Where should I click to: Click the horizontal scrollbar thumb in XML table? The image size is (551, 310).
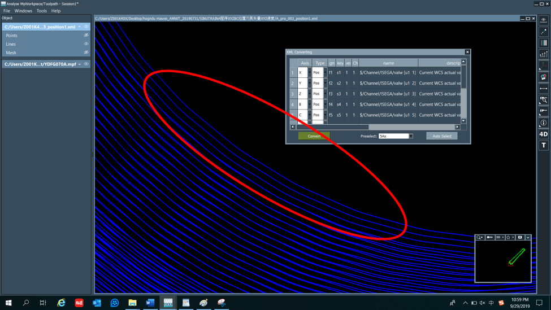click(x=332, y=126)
